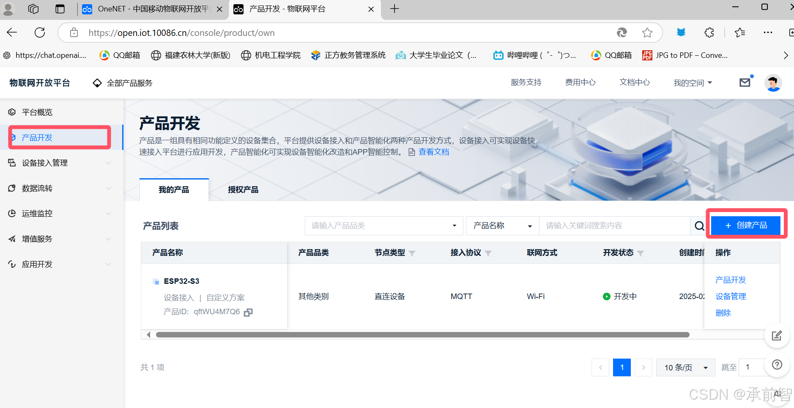Open favorites list icon
This screenshot has width=794, height=408.
pyautogui.click(x=740, y=33)
